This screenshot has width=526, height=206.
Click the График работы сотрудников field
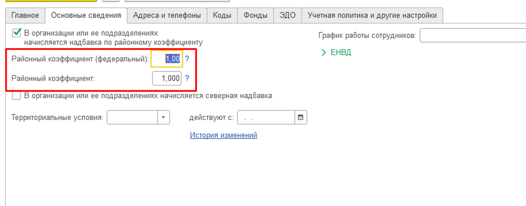pos(473,36)
